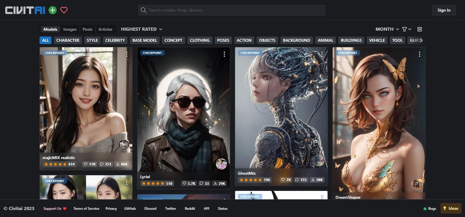The width and height of the screenshot is (465, 217).
Task: Click the Sign In button
Action: point(444,10)
